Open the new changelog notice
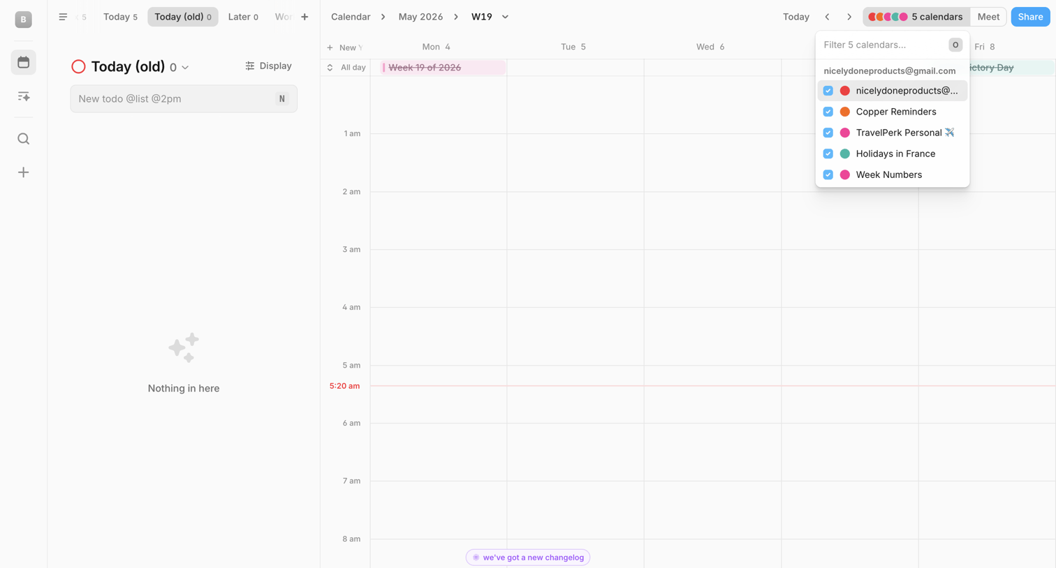1056x568 pixels. tap(528, 558)
